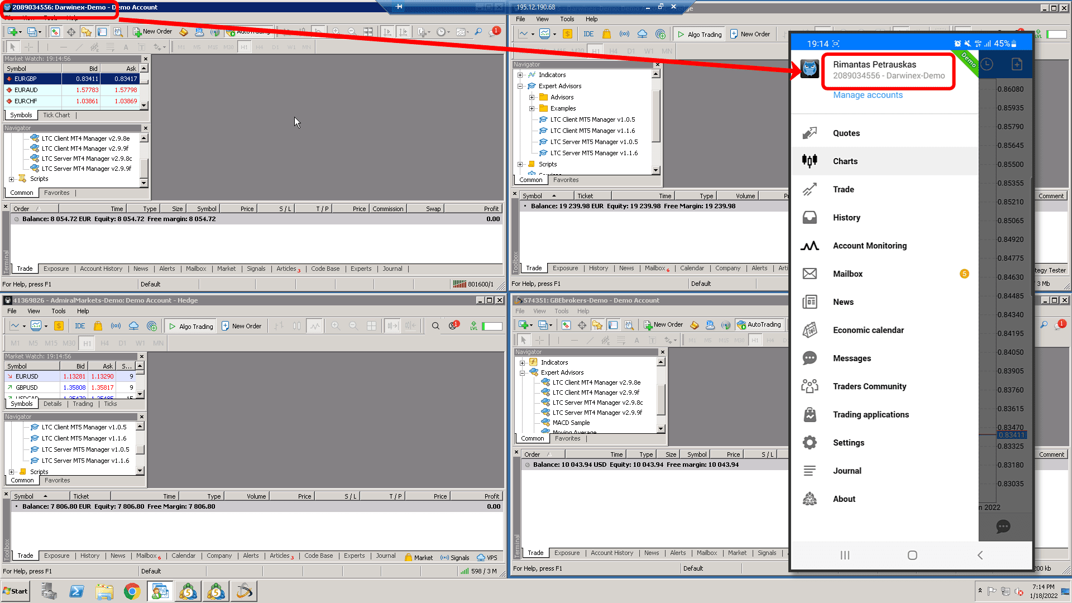Select Tick Chart tab in top terminal

coord(56,115)
